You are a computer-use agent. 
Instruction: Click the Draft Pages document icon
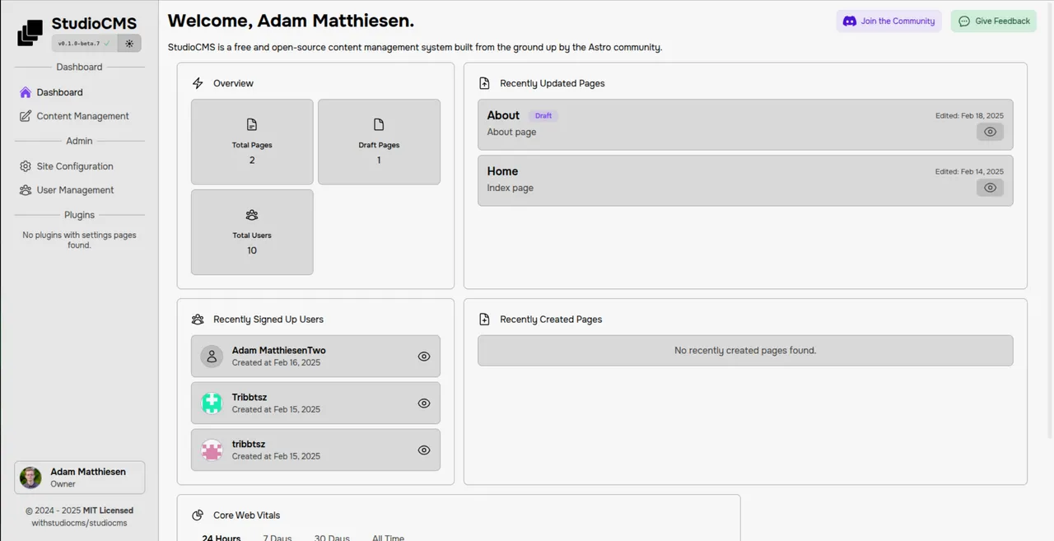click(x=379, y=124)
